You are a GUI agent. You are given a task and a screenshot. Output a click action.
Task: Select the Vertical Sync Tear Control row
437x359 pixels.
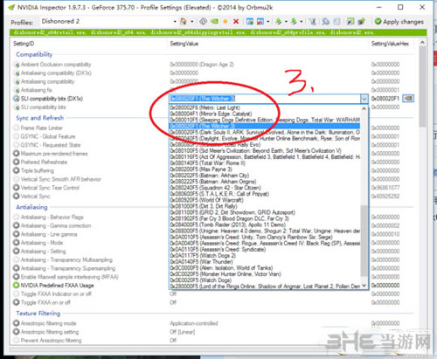pyautogui.click(x=212, y=188)
